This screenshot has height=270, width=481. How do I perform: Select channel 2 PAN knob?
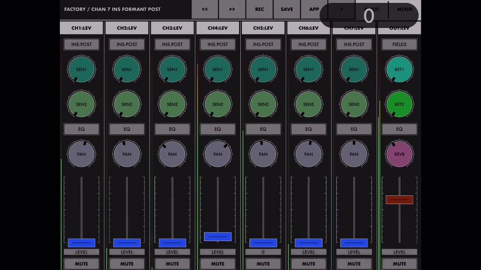[127, 154]
